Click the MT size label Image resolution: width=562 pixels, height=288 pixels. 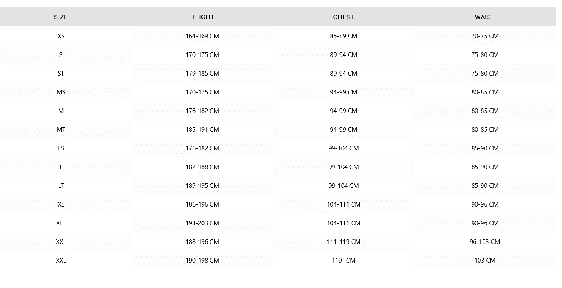tap(61, 130)
